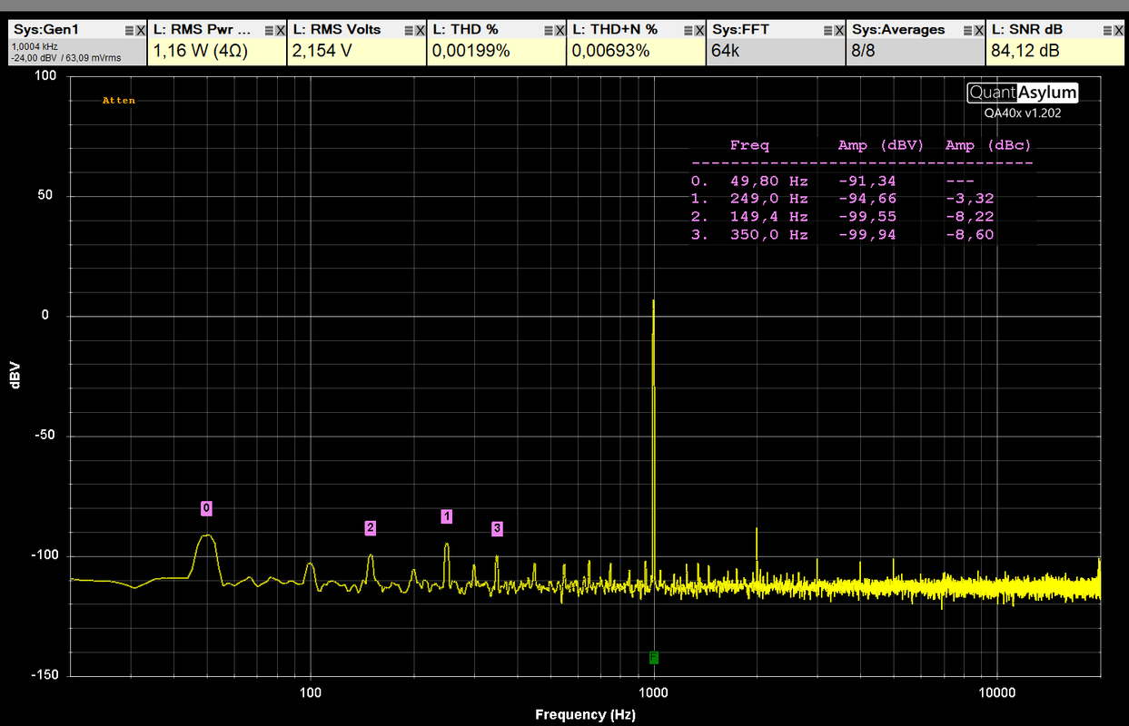Click the QuantAsylum logo
This screenshot has height=726, width=1129.
click(1023, 93)
